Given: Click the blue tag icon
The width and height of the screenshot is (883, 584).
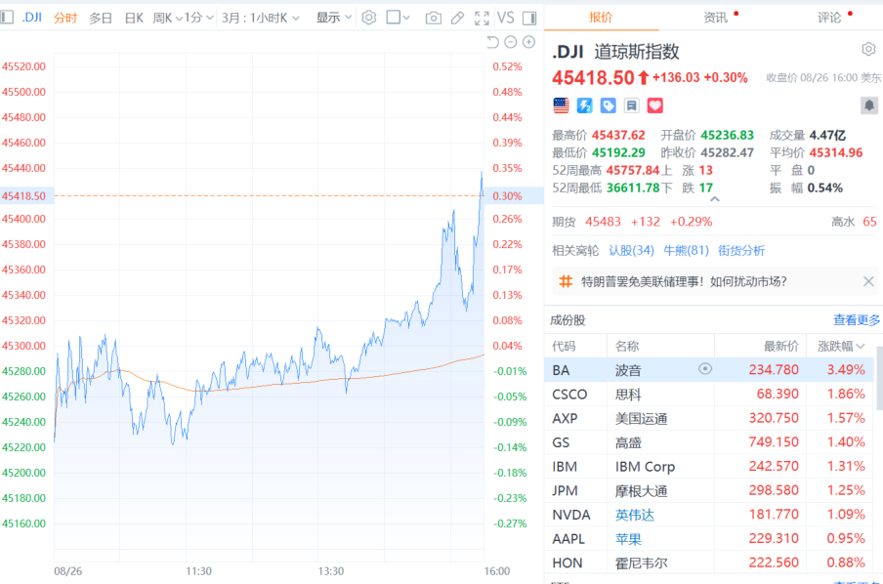Looking at the screenshot, I should pyautogui.click(x=609, y=105).
